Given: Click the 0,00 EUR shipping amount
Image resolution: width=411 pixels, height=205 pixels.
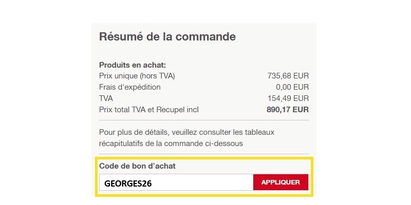Looking at the screenshot, I should (292, 87).
